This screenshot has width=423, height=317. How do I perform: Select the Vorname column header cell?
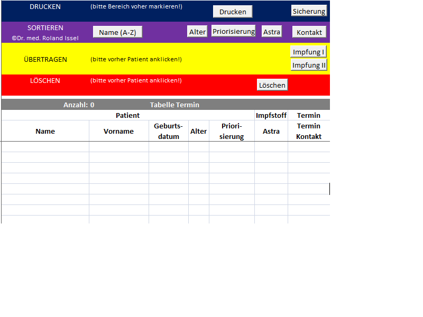click(118, 131)
